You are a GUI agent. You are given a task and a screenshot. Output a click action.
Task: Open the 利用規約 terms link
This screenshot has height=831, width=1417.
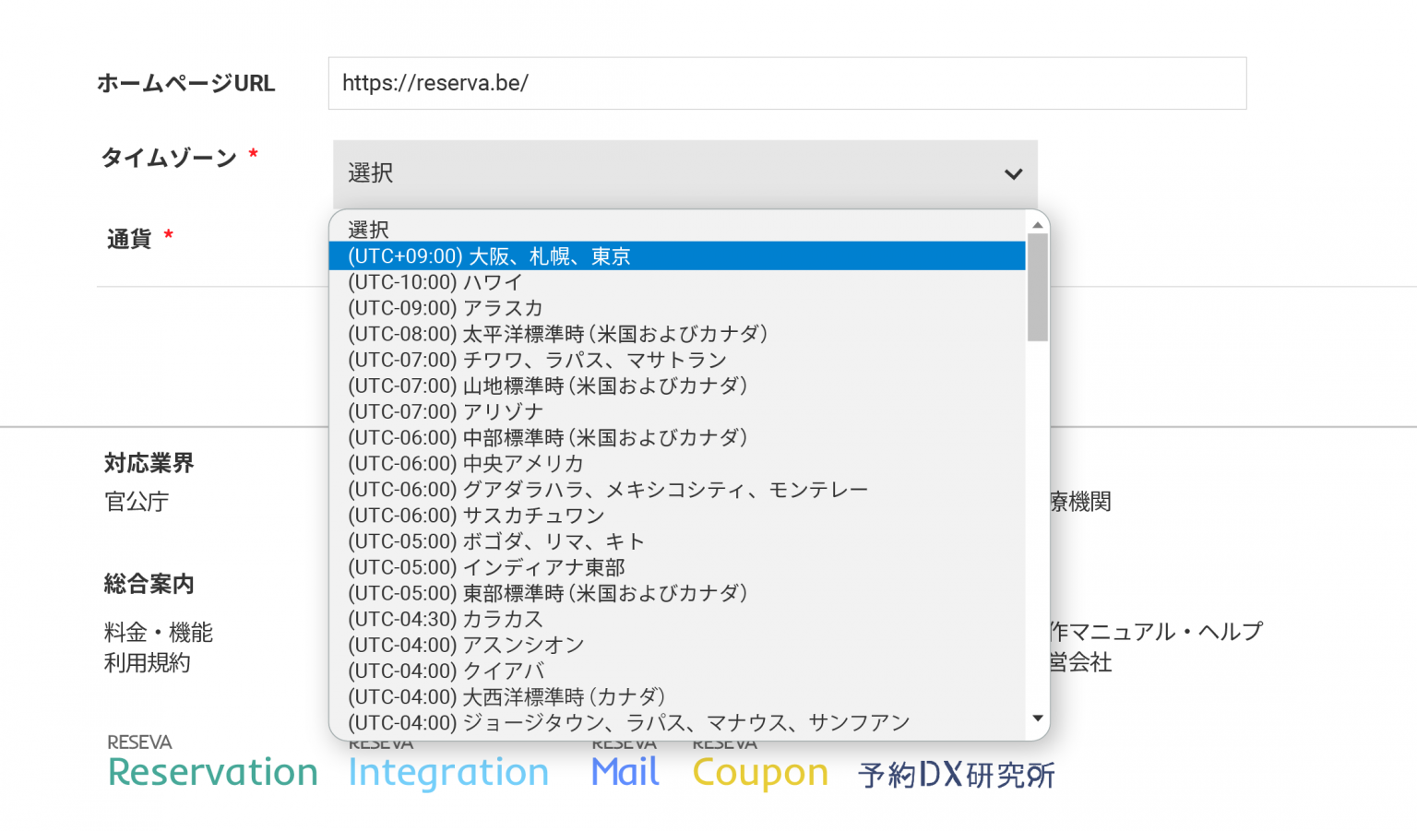(146, 663)
